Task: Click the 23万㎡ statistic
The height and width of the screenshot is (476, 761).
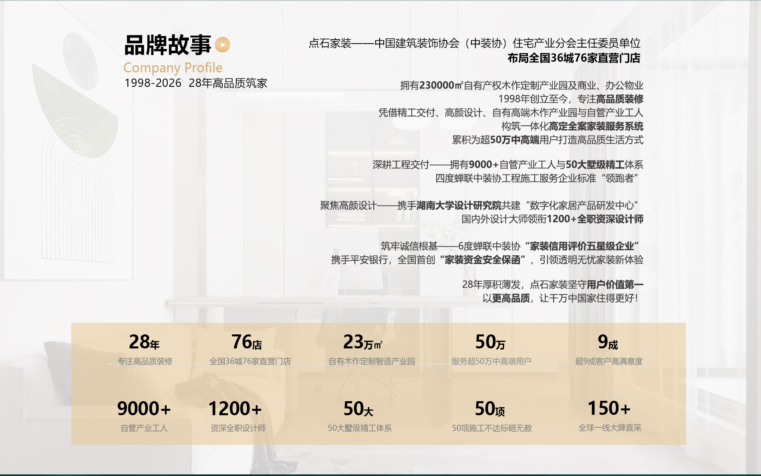Action: [x=363, y=342]
